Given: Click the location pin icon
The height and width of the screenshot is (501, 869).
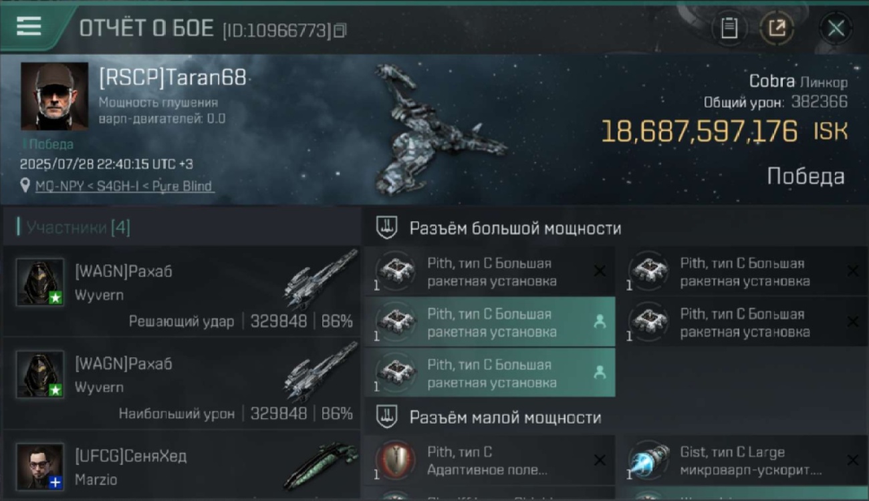Looking at the screenshot, I should [25, 186].
